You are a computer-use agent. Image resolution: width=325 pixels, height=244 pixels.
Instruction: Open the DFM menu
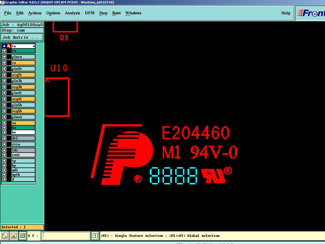[x=89, y=13]
